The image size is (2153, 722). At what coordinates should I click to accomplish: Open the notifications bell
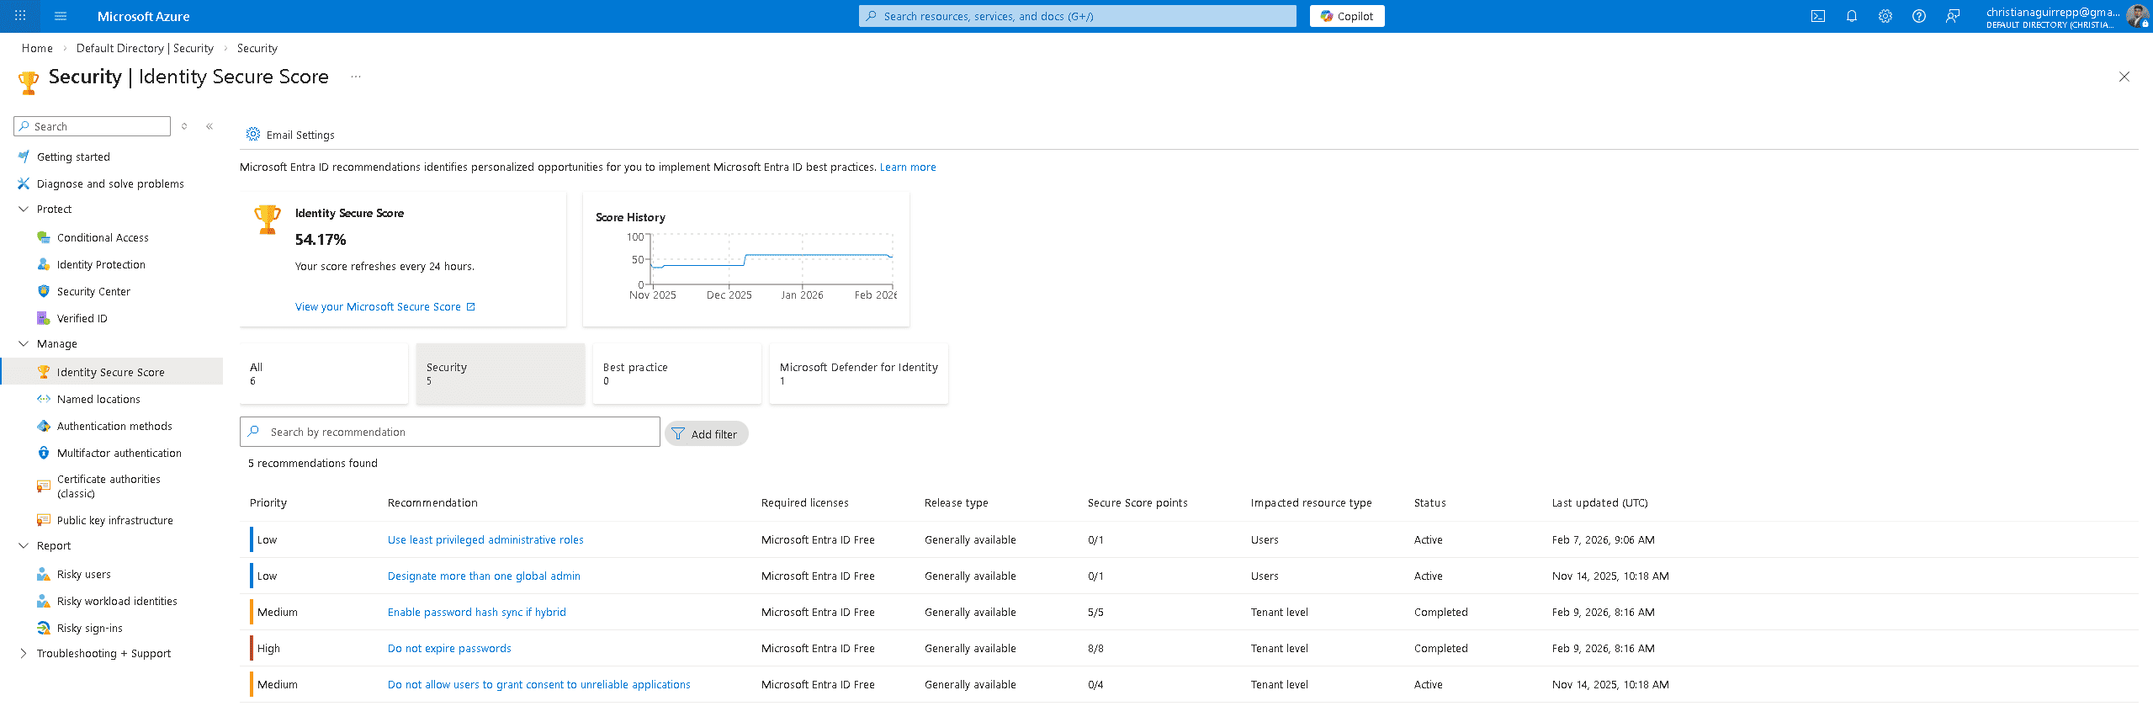tap(1851, 16)
